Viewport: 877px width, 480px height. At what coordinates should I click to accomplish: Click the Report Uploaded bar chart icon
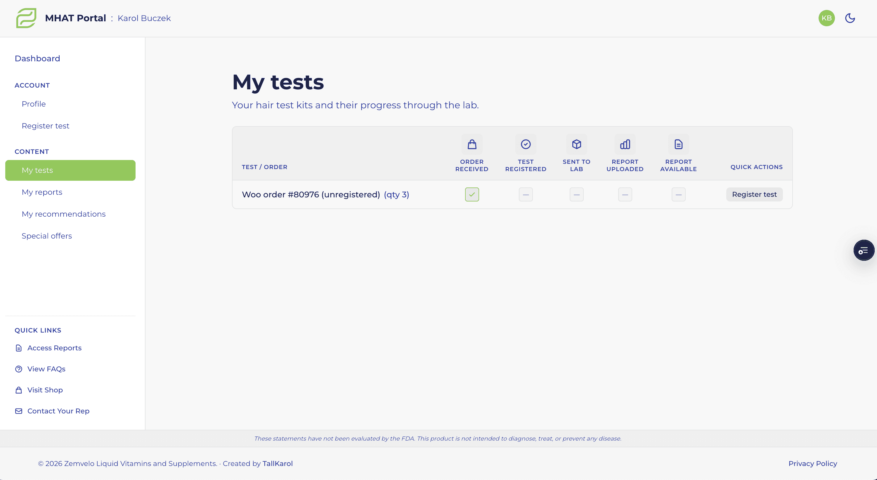pos(625,144)
